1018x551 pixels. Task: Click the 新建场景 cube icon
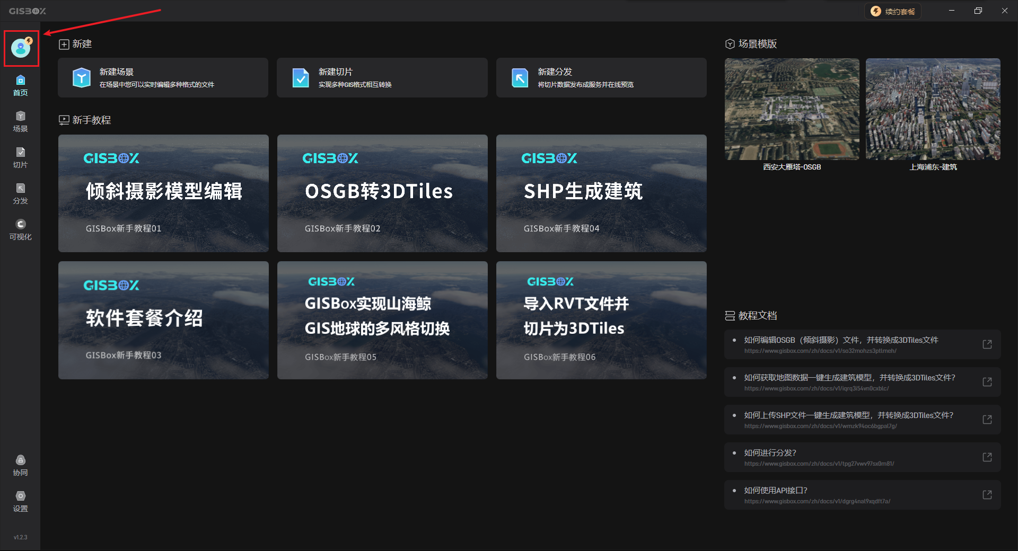click(x=82, y=78)
